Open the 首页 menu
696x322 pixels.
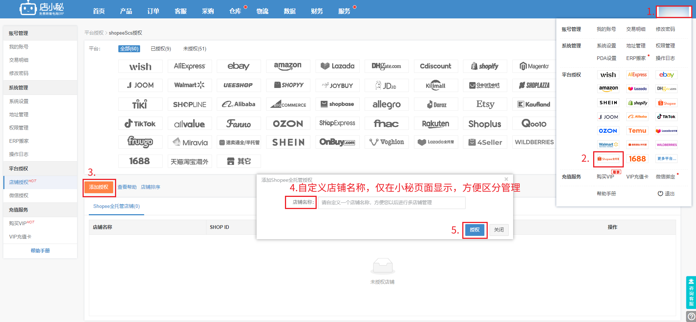[99, 11]
